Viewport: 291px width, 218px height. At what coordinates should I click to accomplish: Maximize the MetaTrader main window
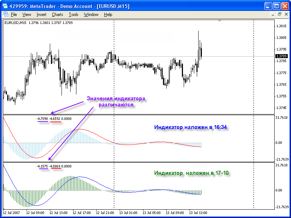point(276,6)
